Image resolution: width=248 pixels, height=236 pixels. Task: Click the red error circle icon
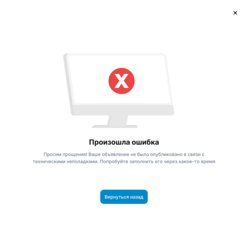point(121,81)
